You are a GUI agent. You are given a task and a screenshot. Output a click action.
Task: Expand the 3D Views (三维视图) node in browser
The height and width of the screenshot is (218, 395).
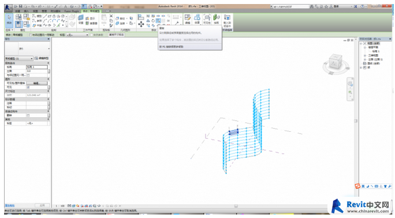click(x=365, y=55)
